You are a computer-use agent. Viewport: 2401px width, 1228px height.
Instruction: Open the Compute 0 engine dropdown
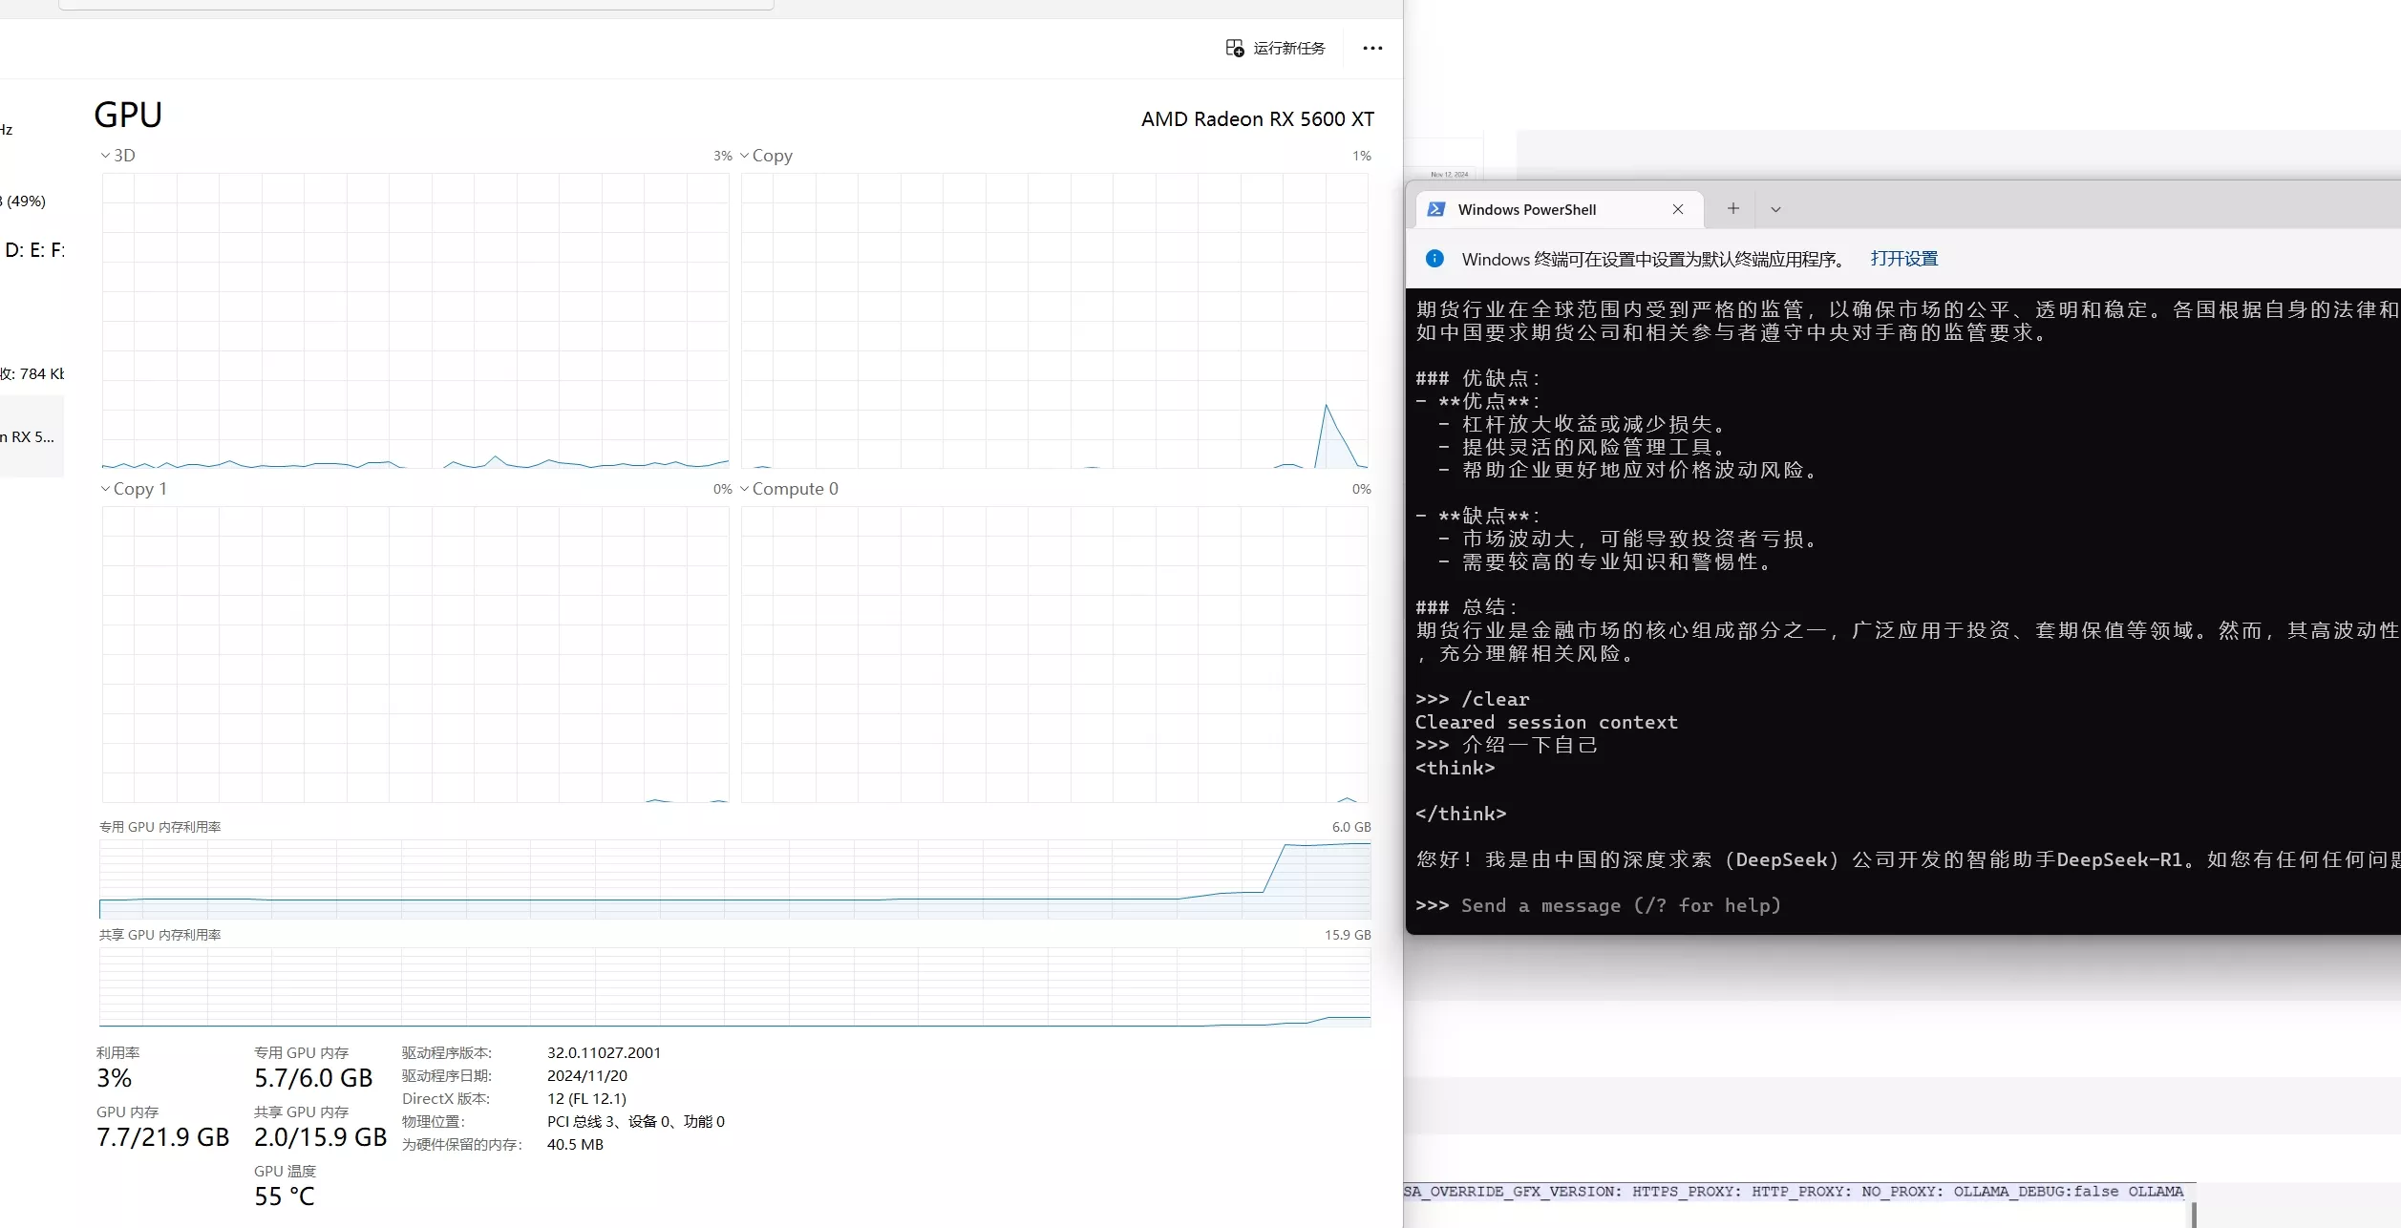click(789, 489)
